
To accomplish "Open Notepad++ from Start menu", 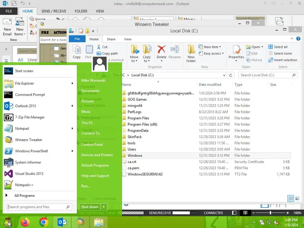I will click(40, 185).
